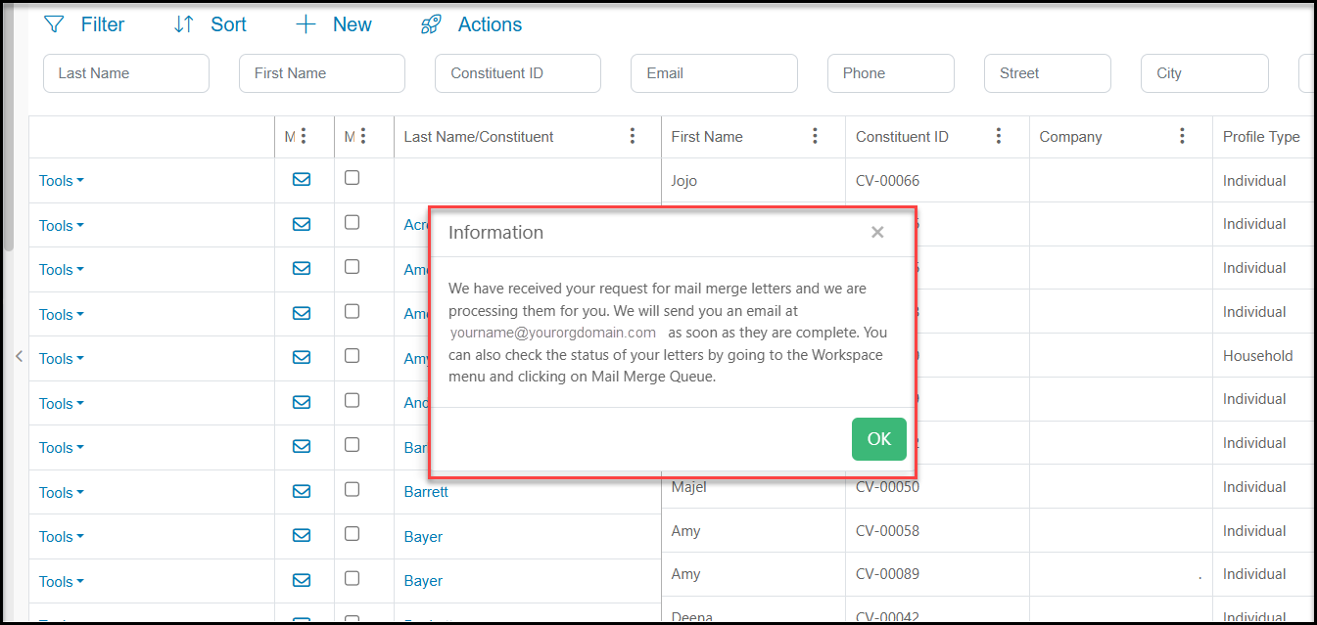Click the Sort arrows icon
The image size is (1317, 625).
[x=183, y=24]
